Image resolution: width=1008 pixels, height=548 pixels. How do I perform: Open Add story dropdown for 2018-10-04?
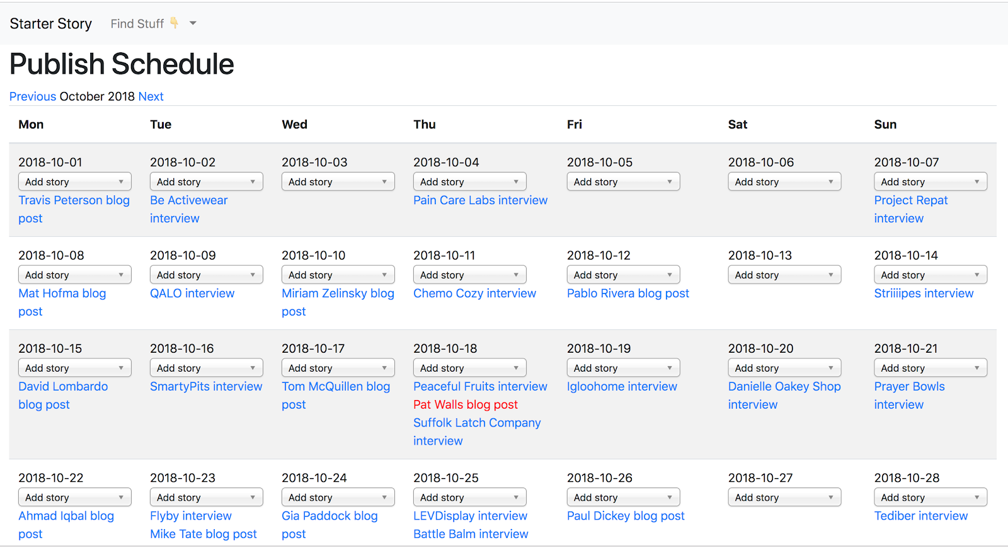470,181
